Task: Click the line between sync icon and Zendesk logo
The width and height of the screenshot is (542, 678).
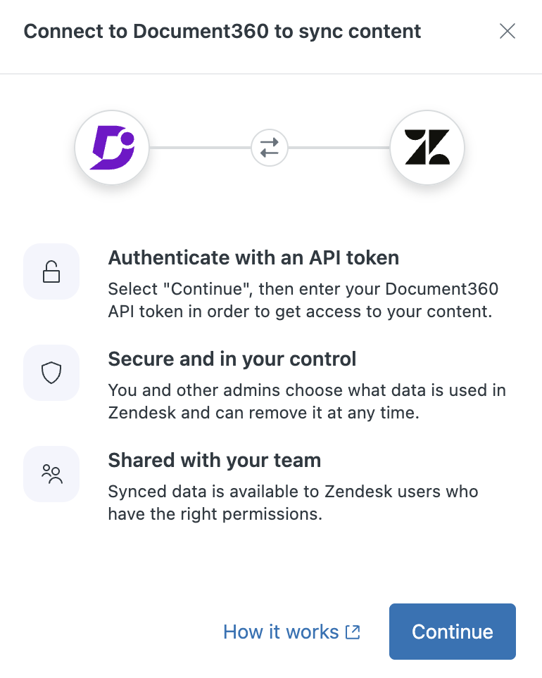Action: pos(339,148)
